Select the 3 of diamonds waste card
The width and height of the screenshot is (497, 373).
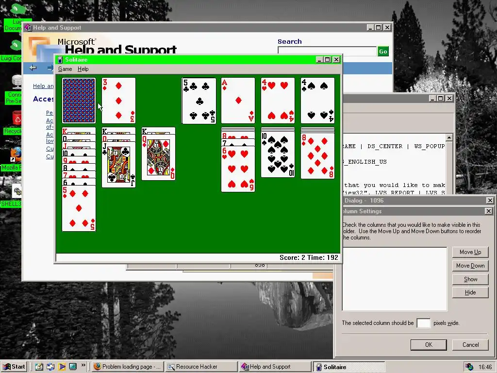[118, 100]
